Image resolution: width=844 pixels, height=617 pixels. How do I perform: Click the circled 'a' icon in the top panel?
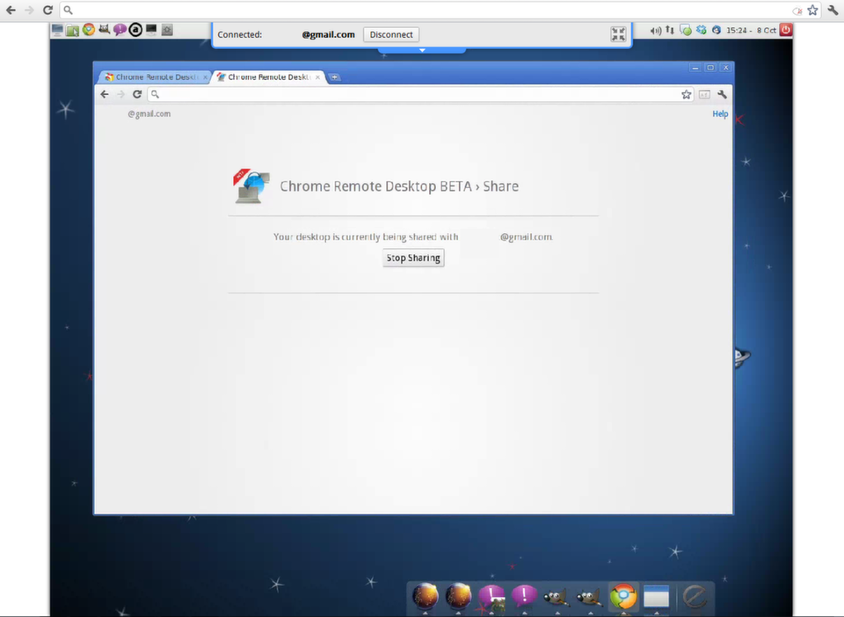(x=135, y=30)
